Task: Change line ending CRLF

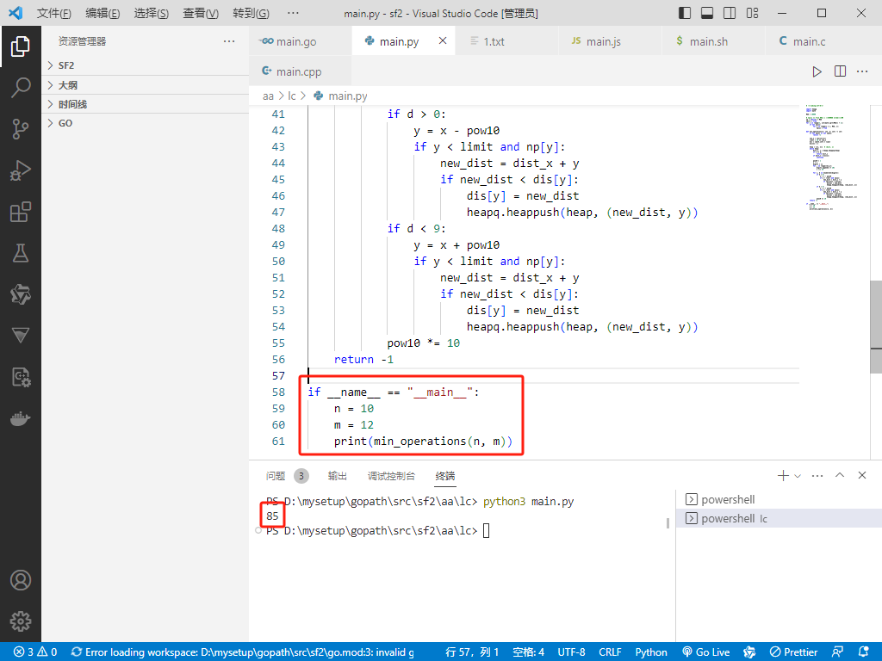Action: [x=611, y=652]
